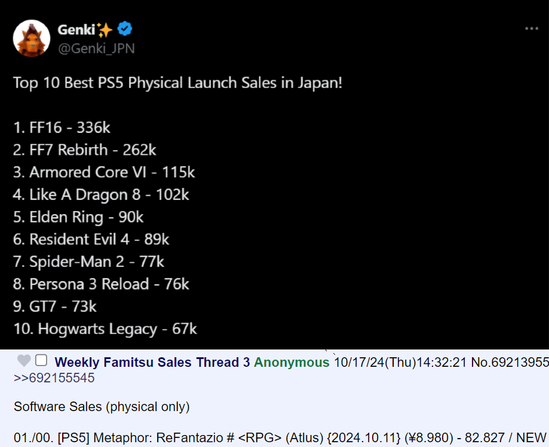Click the Elden Ring - 90k line
This screenshot has height=447, width=549.
78,217
